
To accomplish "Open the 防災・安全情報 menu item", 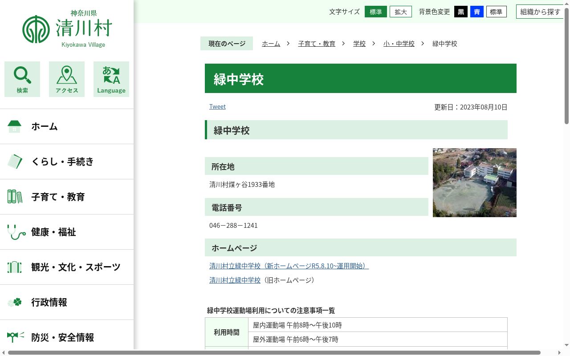I will click(x=67, y=335).
